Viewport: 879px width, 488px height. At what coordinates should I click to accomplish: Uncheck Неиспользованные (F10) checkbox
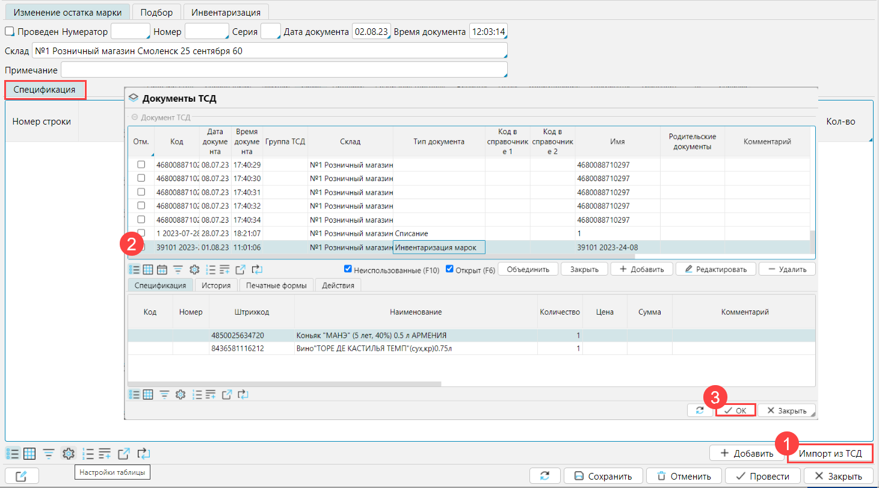348,269
